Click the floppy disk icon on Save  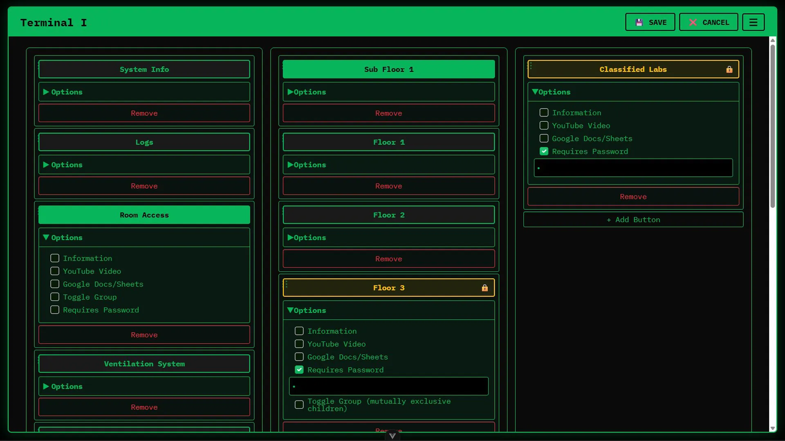(x=639, y=22)
